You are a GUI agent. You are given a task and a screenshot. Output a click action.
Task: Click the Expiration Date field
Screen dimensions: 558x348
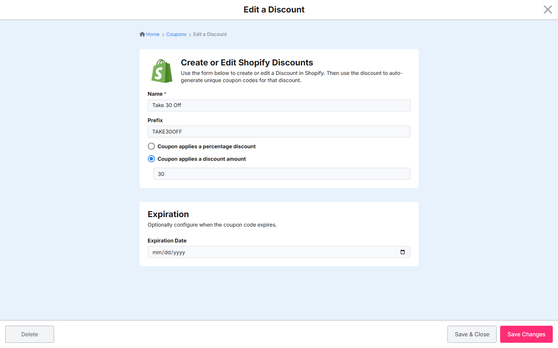(279, 252)
